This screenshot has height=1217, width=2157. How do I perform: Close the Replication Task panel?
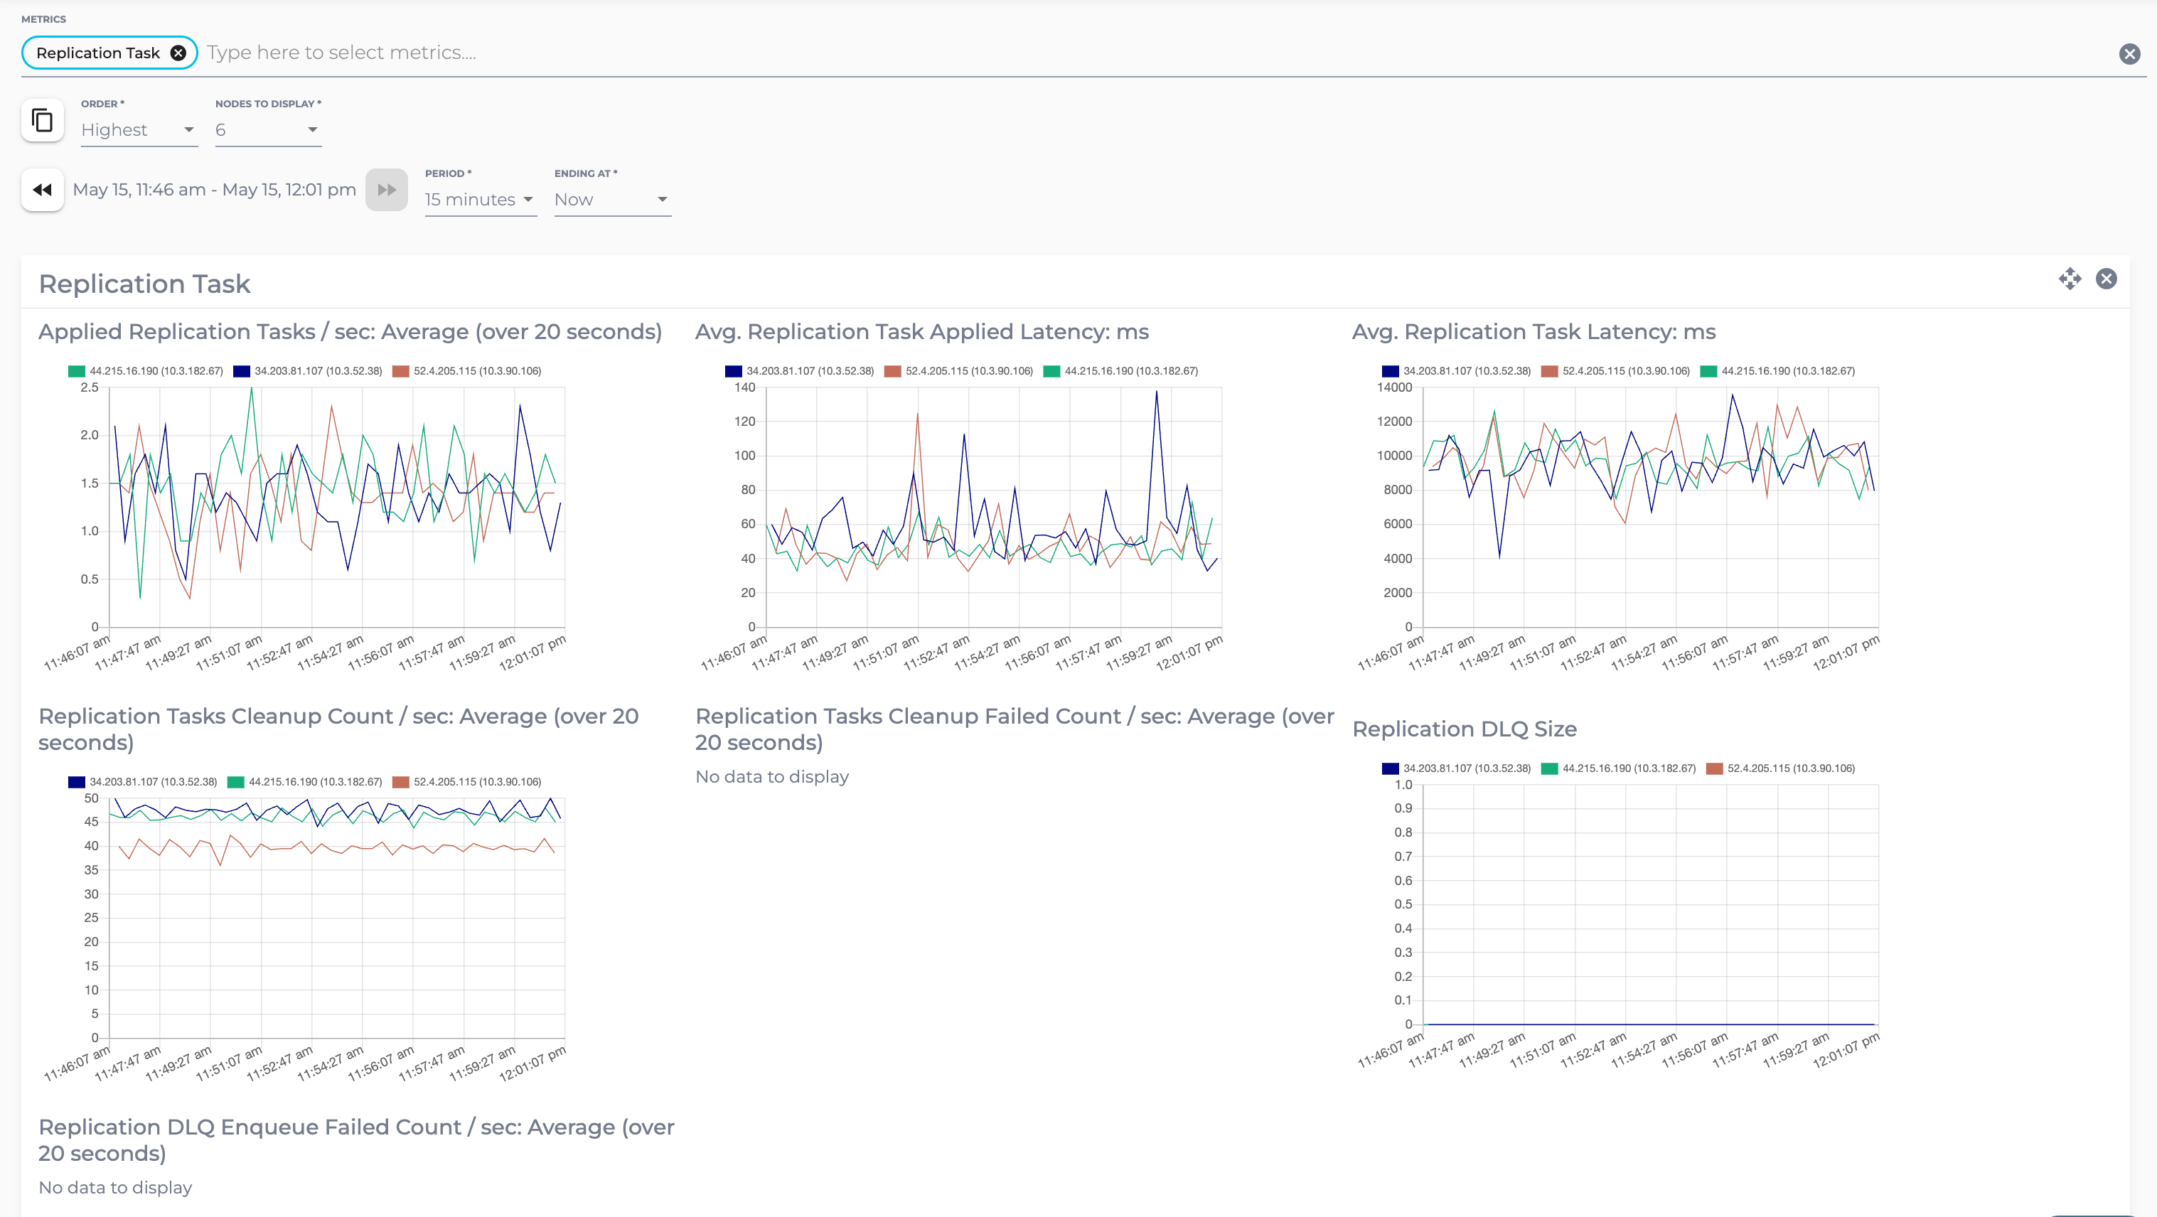click(x=2106, y=279)
